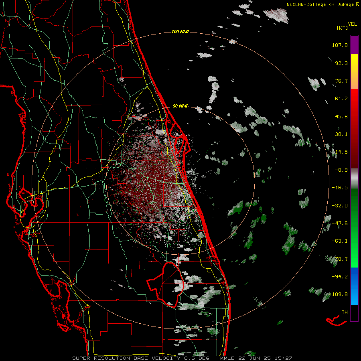
Task: Select the 92.3 legend value
Action: pos(341,63)
